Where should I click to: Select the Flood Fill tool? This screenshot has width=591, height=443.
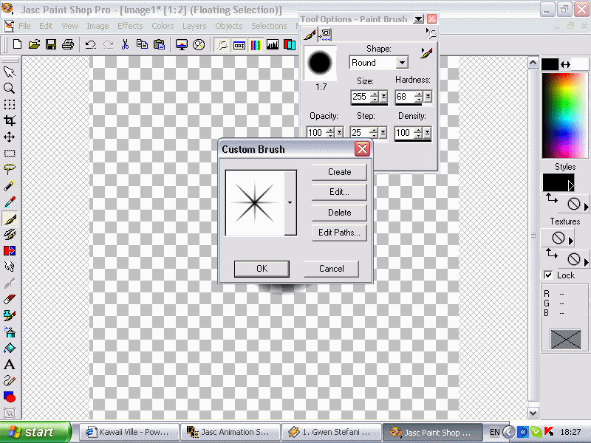[x=9, y=348]
